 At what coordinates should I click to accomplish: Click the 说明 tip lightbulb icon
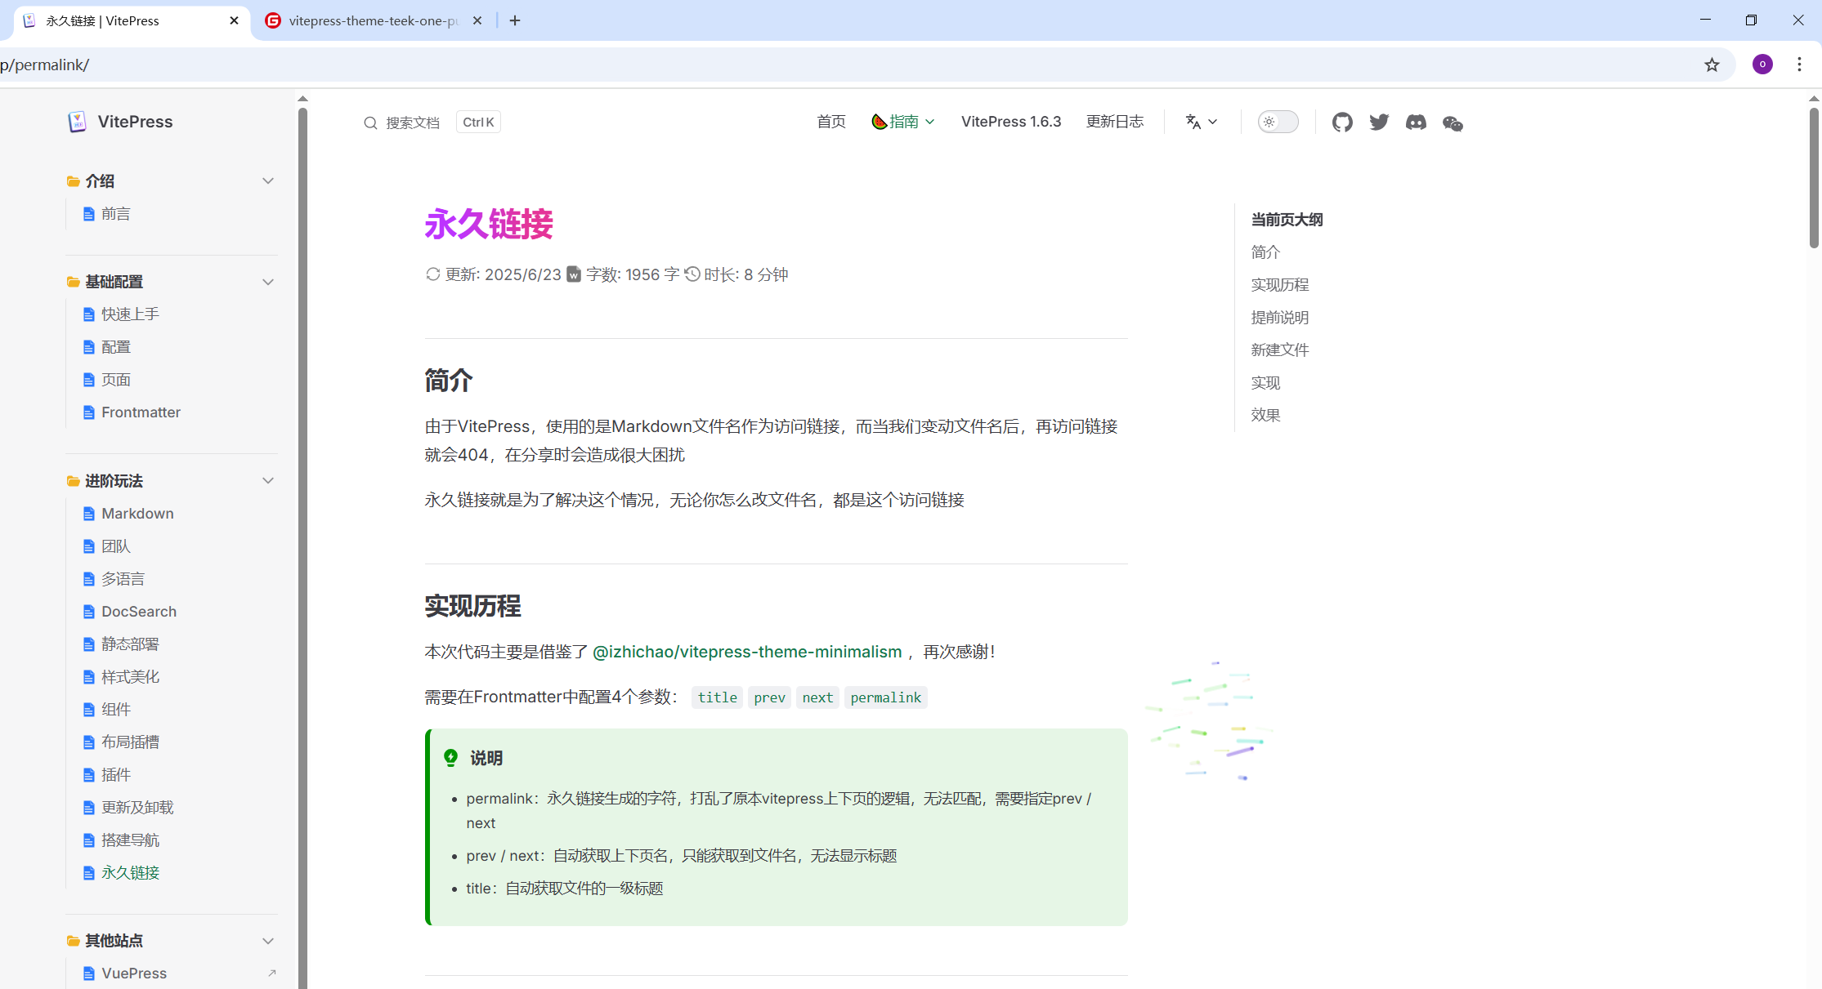[x=450, y=758]
